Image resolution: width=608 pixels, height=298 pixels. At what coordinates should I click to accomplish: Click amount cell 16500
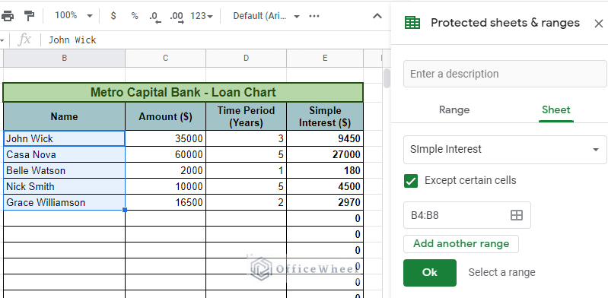pyautogui.click(x=166, y=202)
